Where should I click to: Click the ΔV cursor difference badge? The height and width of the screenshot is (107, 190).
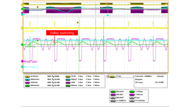(113, 98)
